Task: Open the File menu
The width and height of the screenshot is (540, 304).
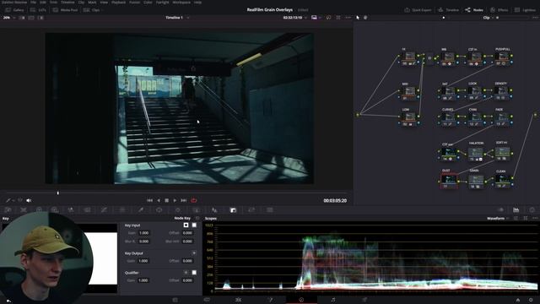Action: click(x=33, y=2)
